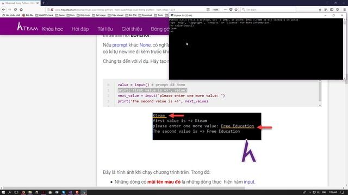Open the Game bookmark folder
The image size is (348, 195).
(x=60, y=15)
